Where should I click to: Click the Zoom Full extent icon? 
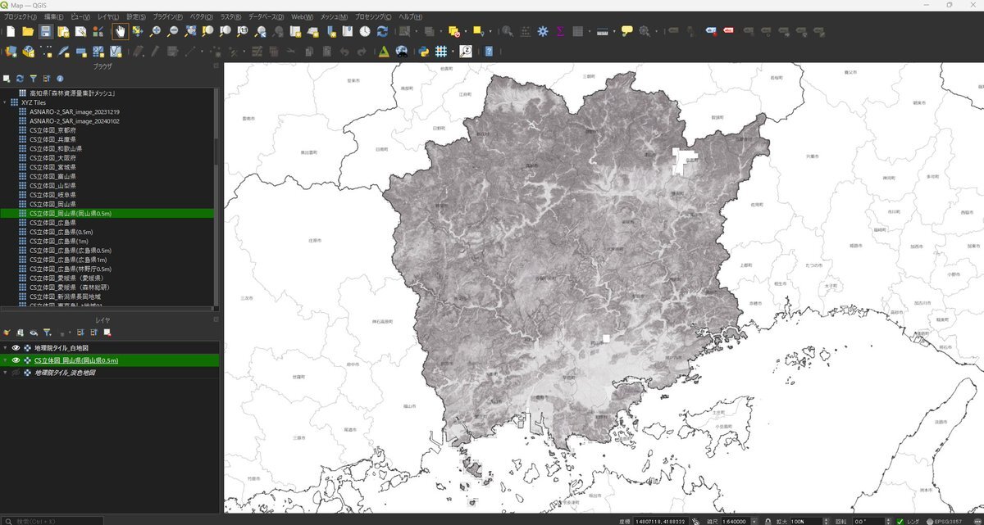point(190,31)
